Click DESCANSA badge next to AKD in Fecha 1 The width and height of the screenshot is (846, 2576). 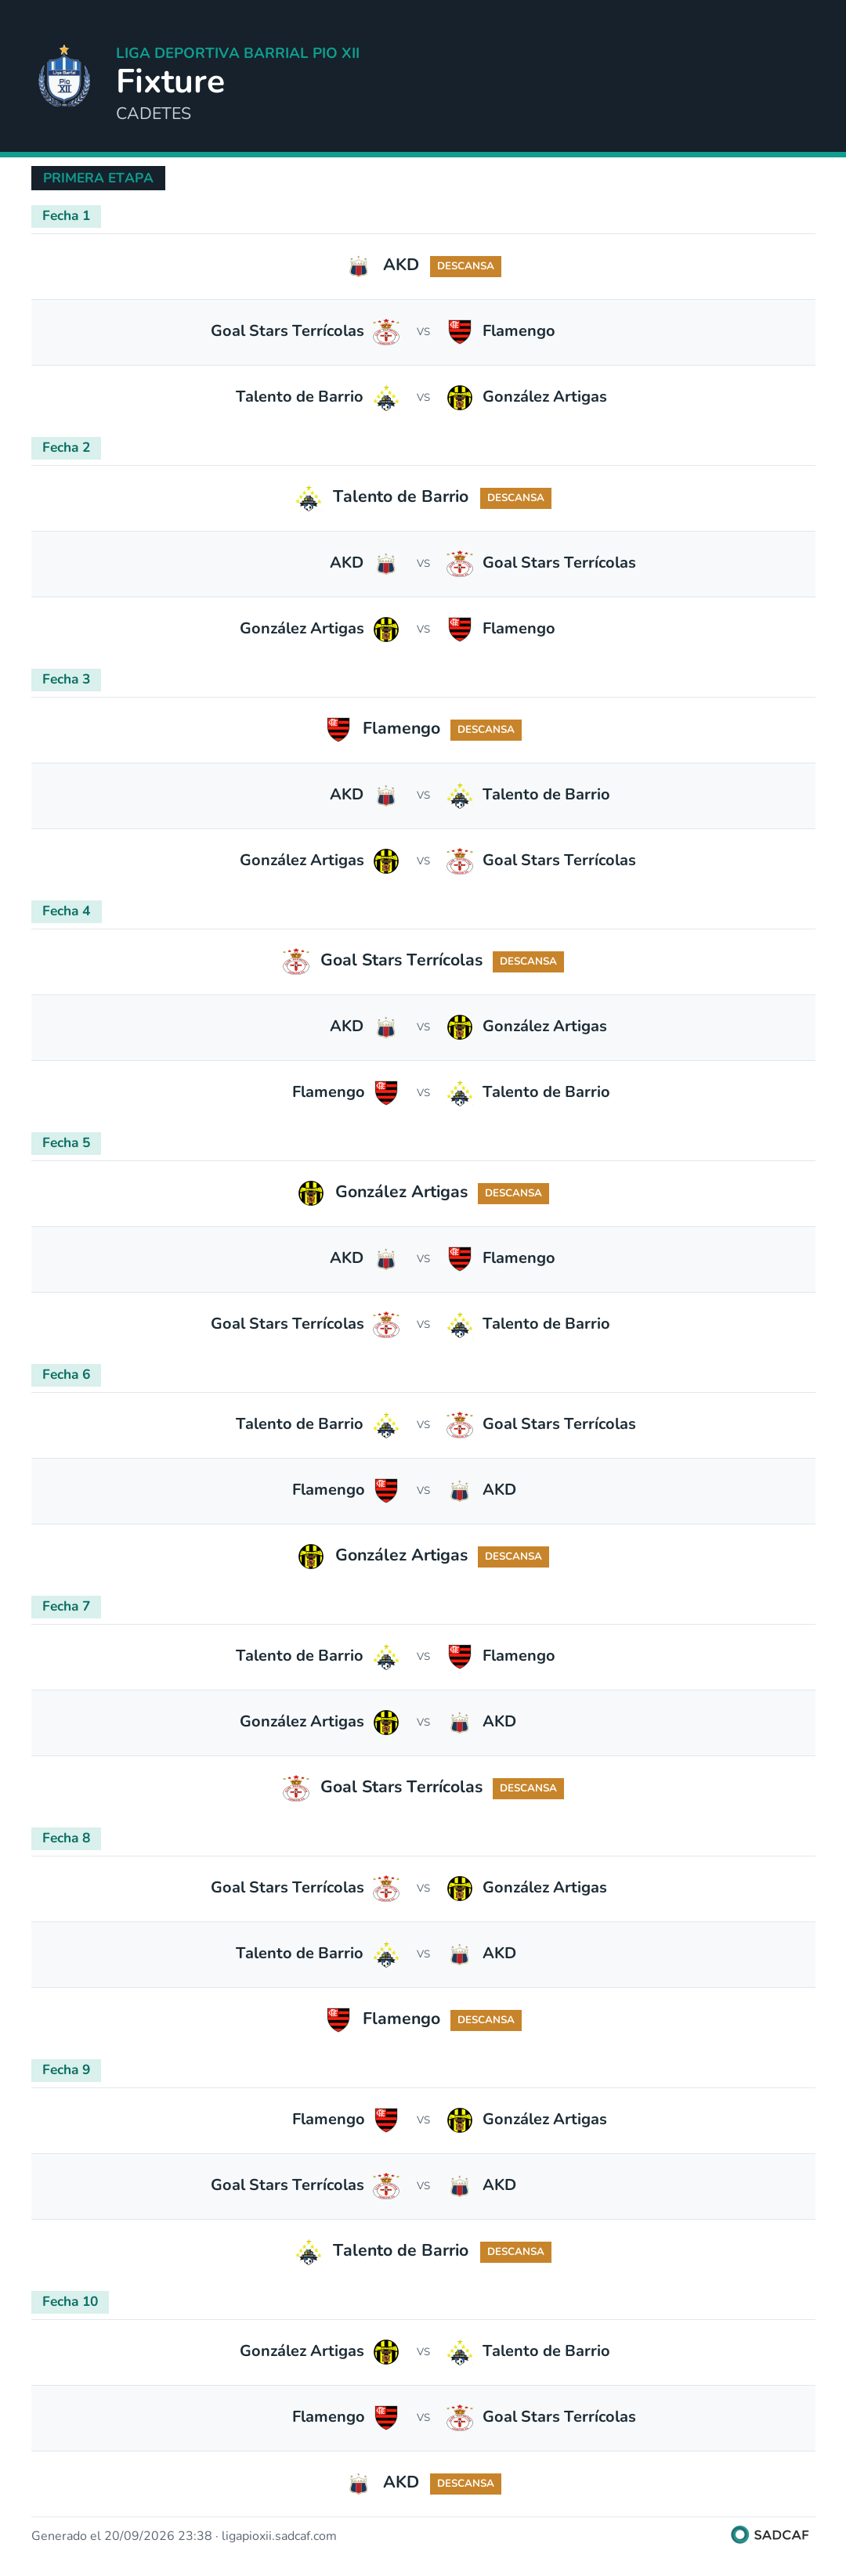click(465, 266)
